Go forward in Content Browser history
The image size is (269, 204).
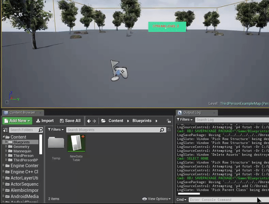coord(94,121)
